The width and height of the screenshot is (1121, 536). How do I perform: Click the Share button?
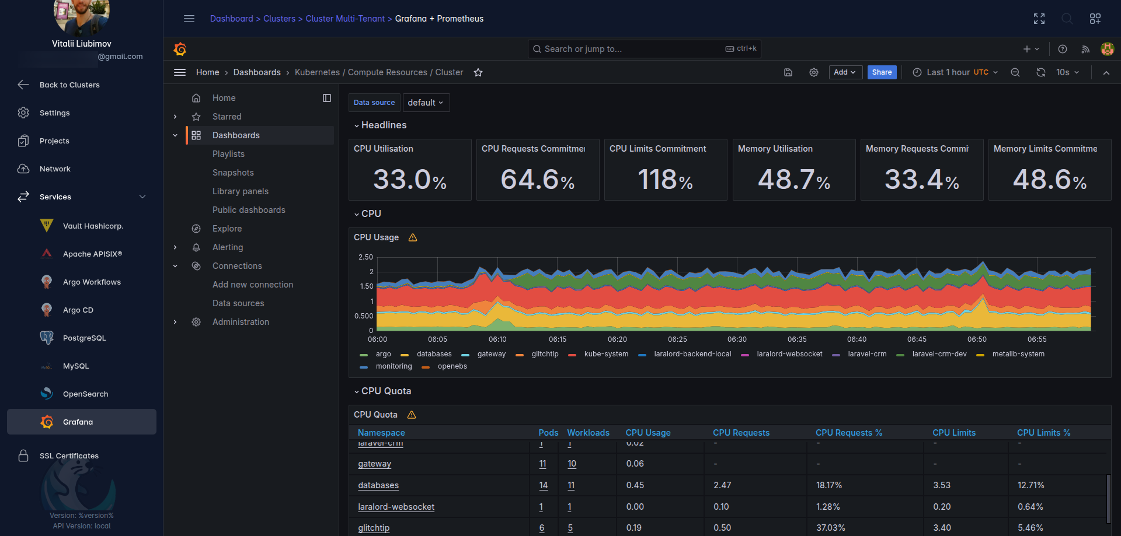[882, 72]
